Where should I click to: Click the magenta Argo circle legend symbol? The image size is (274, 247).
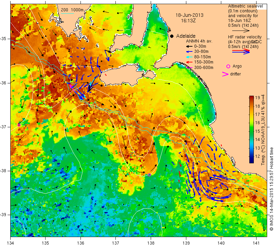pos(228,66)
